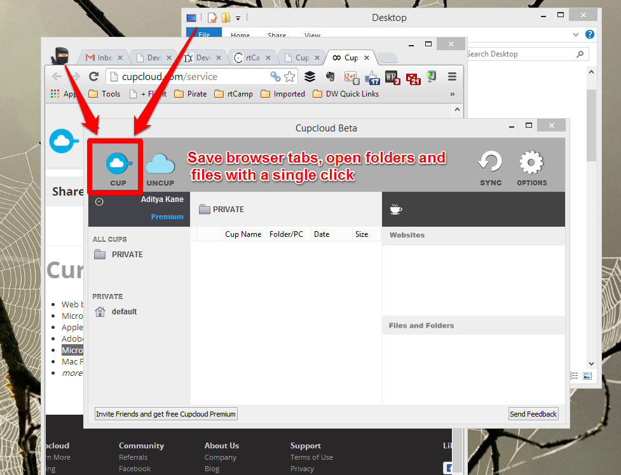Click the Send Feedback button
The height and width of the screenshot is (475, 621).
pos(533,414)
